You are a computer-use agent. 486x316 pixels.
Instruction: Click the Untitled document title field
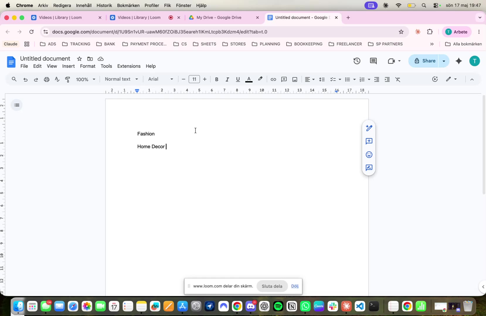click(x=45, y=59)
